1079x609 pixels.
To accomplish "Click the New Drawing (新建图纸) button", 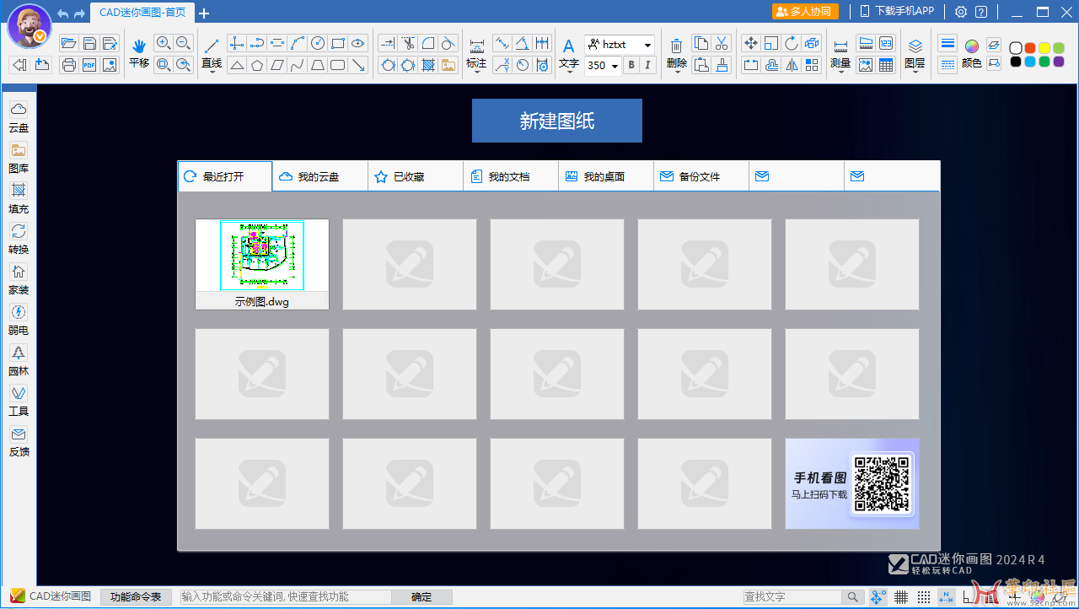I will (557, 121).
